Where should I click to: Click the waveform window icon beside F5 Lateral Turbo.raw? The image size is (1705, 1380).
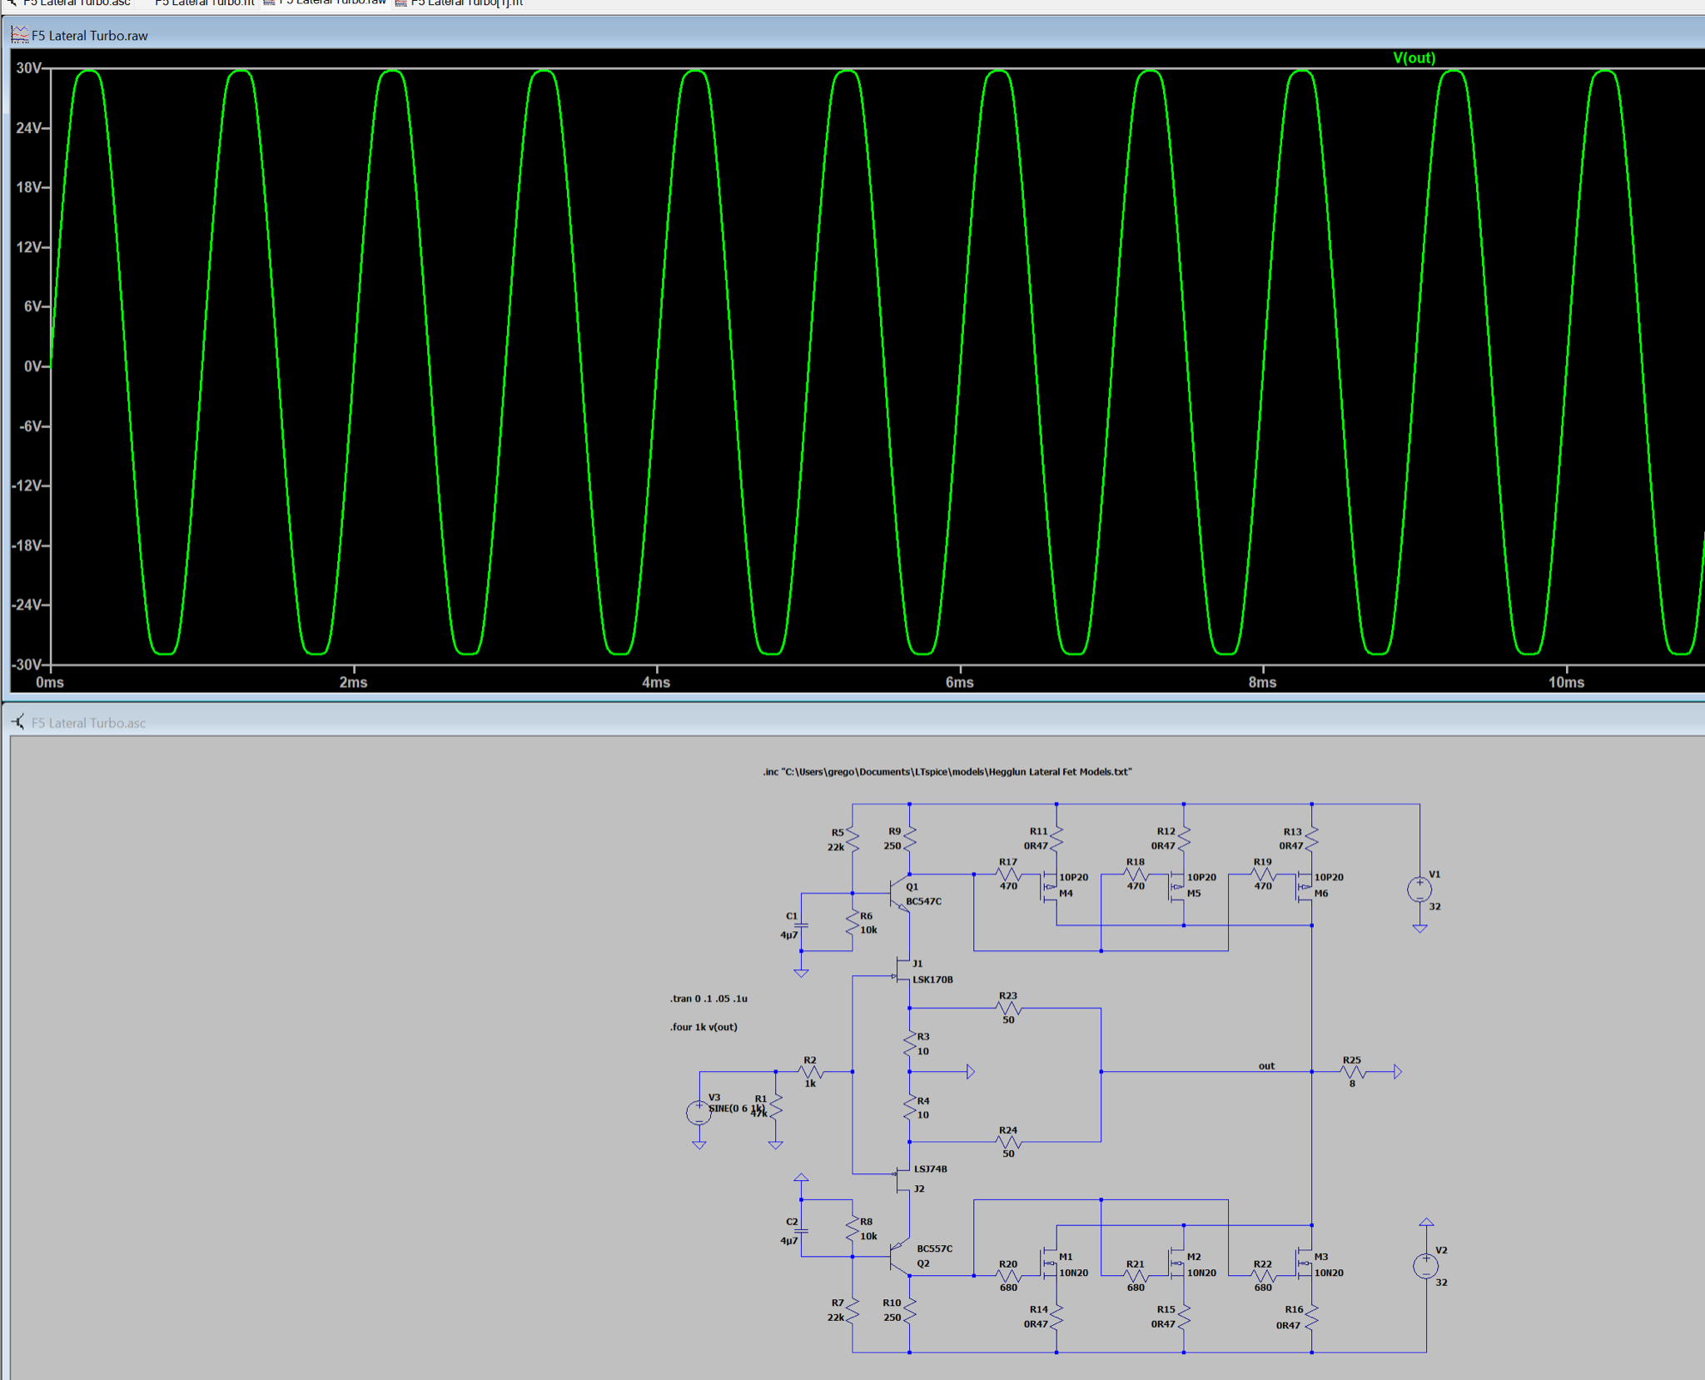[x=19, y=35]
